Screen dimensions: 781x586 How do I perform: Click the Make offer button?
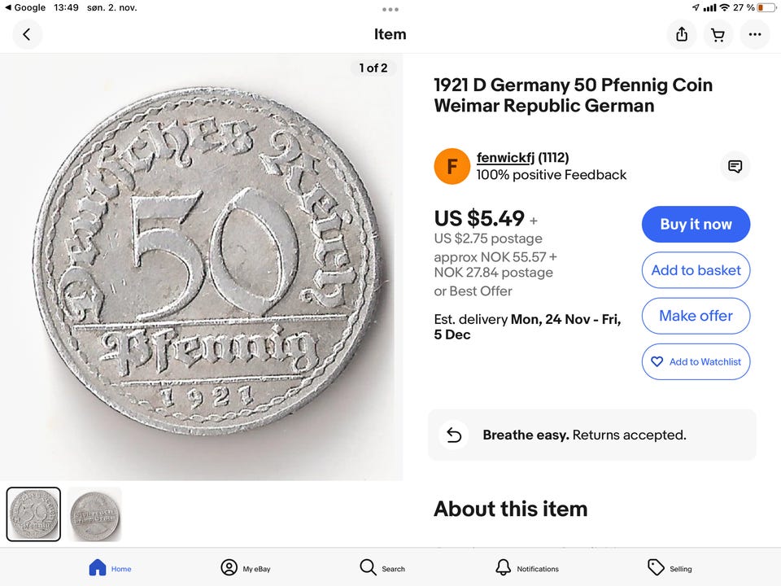tap(696, 316)
